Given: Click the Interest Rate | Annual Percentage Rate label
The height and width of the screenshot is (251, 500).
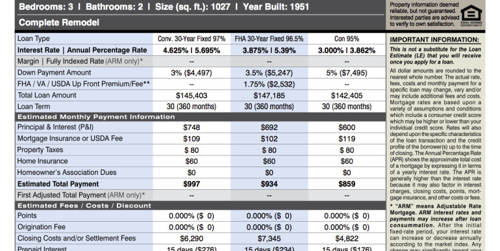Looking at the screenshot, I should point(82,50).
